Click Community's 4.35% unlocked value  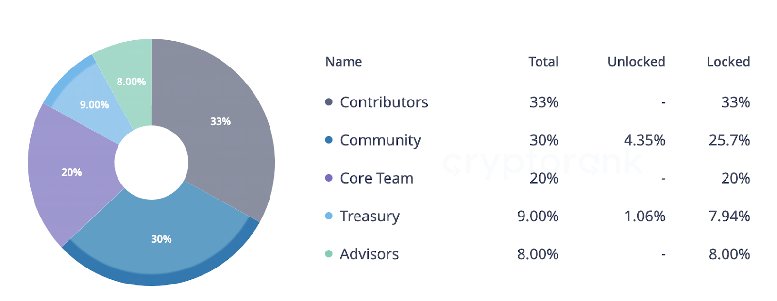point(644,140)
